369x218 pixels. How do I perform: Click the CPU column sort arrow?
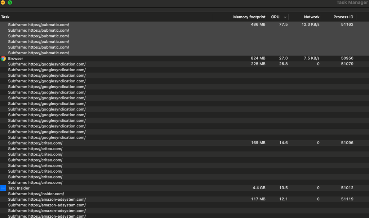285,17
